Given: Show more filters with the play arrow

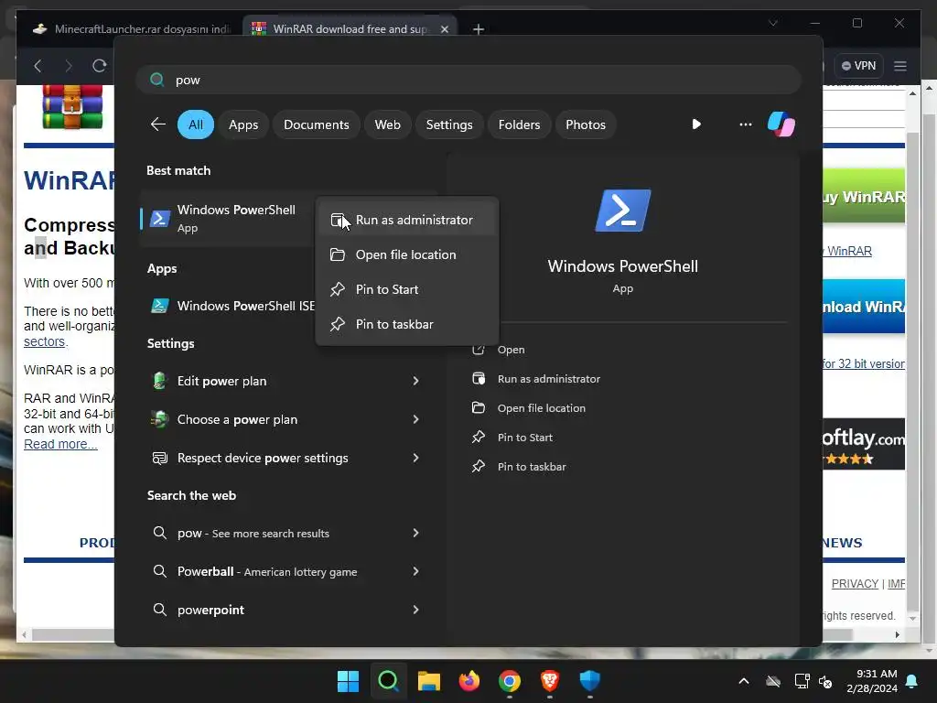Looking at the screenshot, I should click(696, 124).
